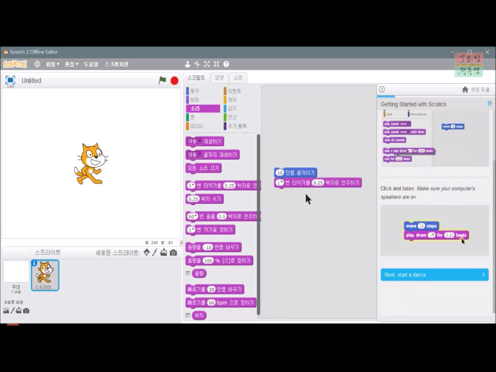Click the blocks palette scrollbar
Viewport: 496px width, 372px height.
[x=258, y=225]
